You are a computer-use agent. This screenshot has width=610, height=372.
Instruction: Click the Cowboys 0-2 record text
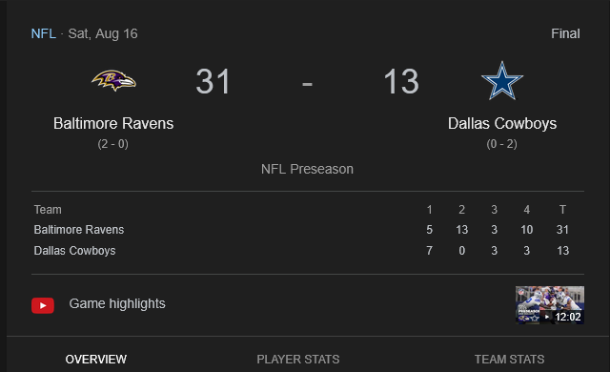[502, 144]
